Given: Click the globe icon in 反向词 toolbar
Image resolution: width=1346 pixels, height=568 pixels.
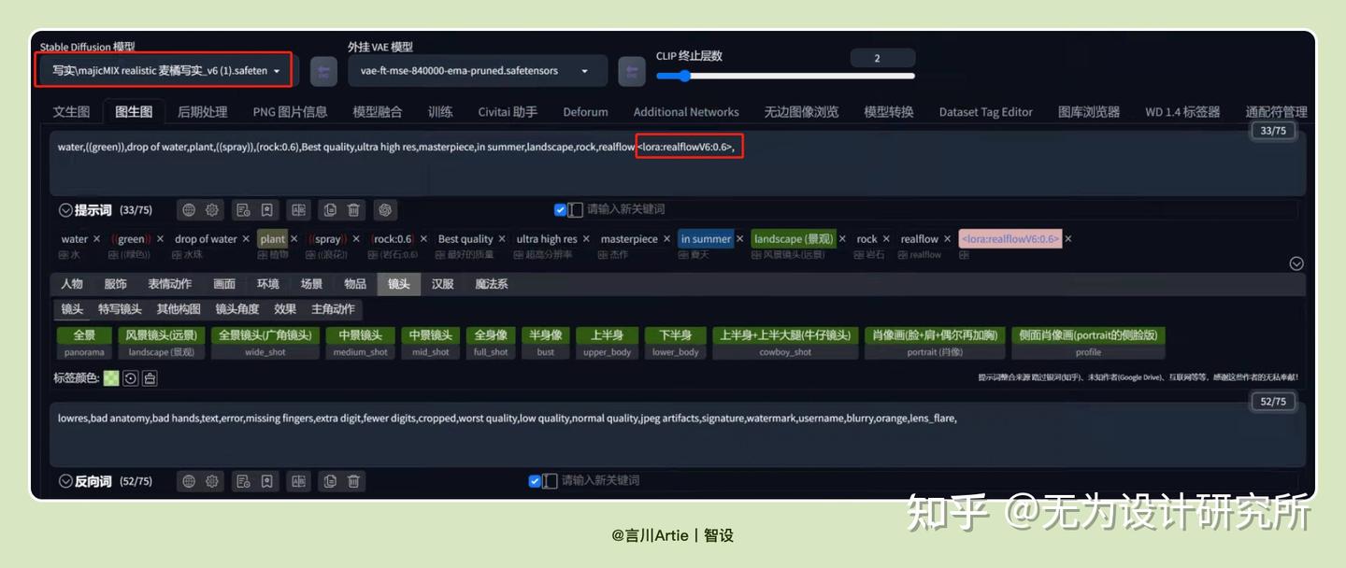Looking at the screenshot, I should [x=189, y=481].
